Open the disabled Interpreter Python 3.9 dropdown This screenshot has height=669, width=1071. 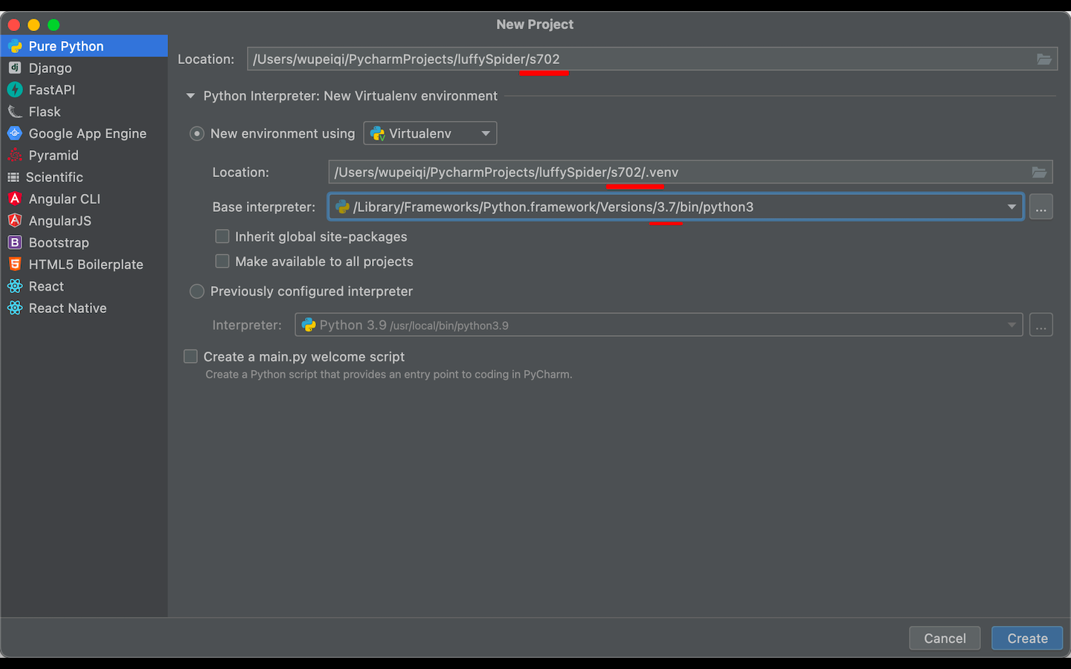(x=659, y=325)
